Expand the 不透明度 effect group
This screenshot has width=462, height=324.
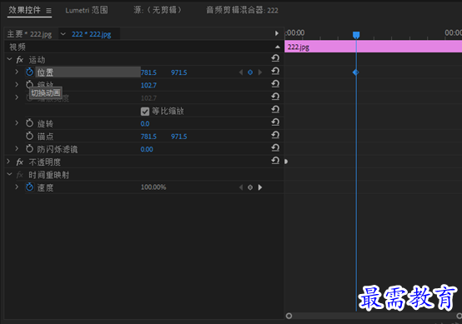(x=8, y=162)
